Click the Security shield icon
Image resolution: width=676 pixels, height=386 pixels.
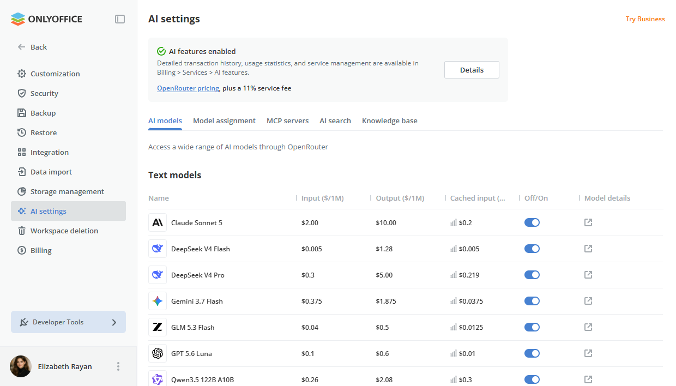pos(22,93)
